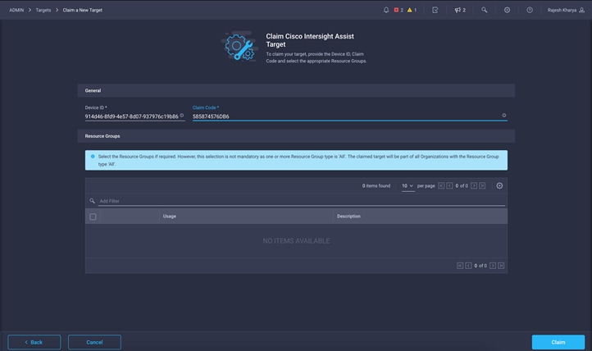Viewport: 592px width, 351px height.
Task: Open the settings gear in header
Action: click(507, 10)
